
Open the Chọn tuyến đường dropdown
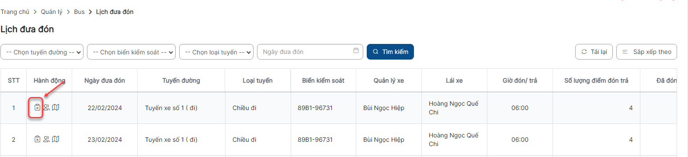42,52
